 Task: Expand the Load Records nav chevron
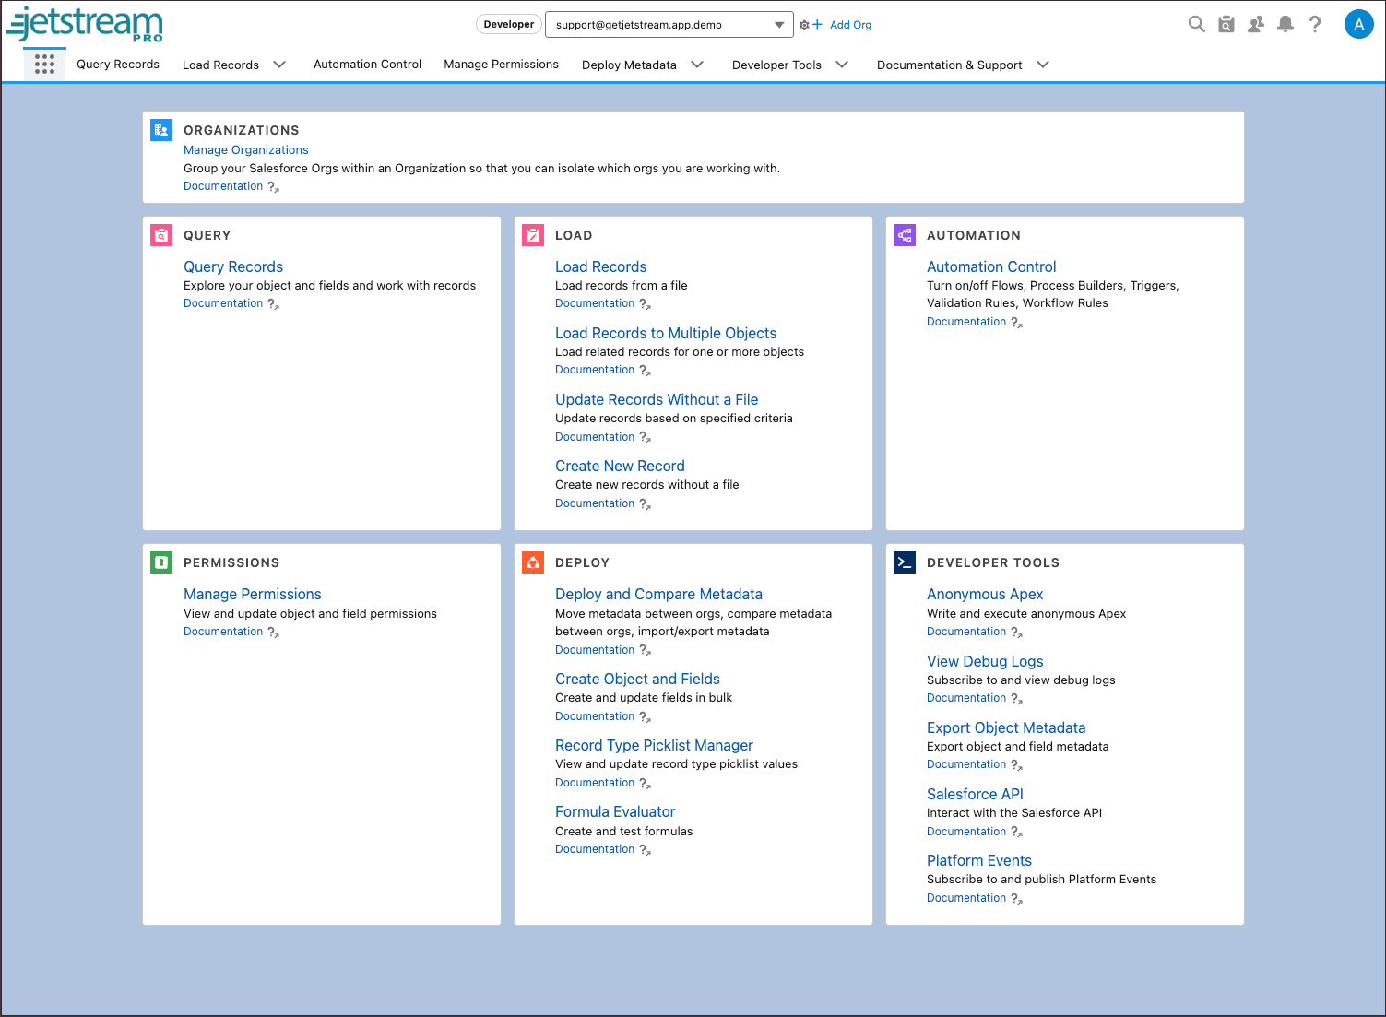click(279, 65)
